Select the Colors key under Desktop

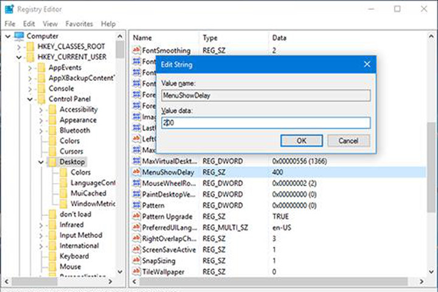[x=80, y=172]
